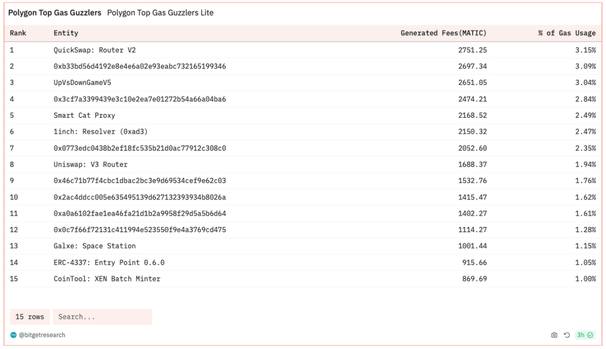Select the Uniswap: V3 Router entity
Image resolution: width=606 pixels, height=349 pixels.
(x=90, y=165)
